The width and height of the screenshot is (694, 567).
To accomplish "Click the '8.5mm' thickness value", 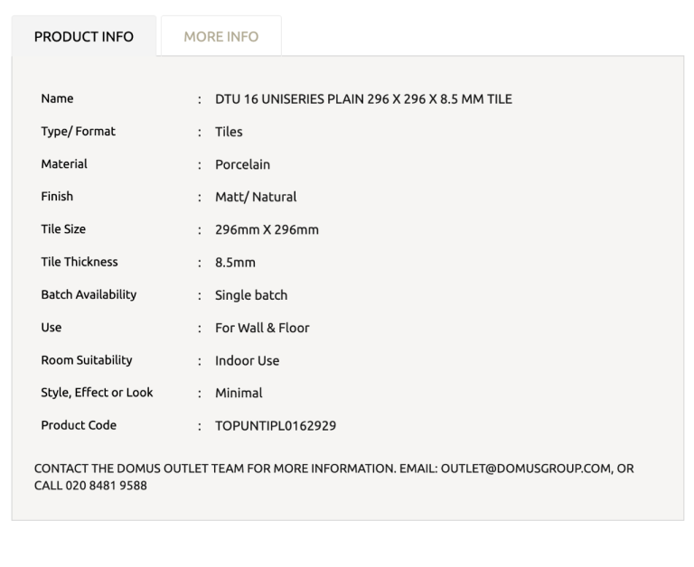I will 235,263.
